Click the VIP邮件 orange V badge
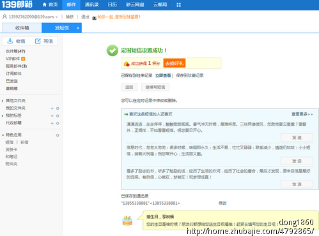 tap(23, 59)
